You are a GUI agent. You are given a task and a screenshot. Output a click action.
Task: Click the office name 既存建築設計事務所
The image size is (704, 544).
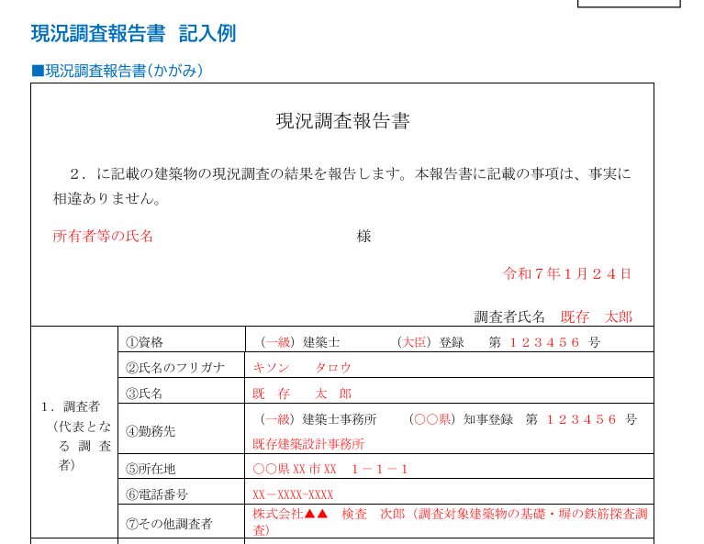point(308,443)
